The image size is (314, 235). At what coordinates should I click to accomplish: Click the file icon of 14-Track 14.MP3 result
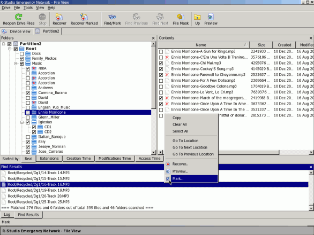coord(4,173)
